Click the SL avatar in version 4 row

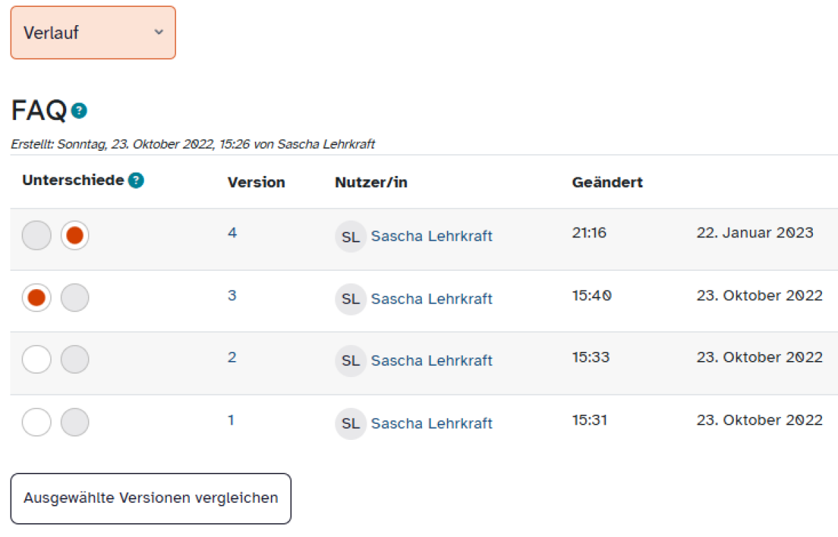[x=351, y=237]
